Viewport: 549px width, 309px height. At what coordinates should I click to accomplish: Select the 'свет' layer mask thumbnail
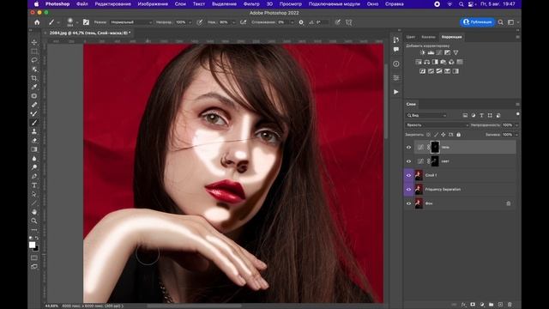coord(435,161)
